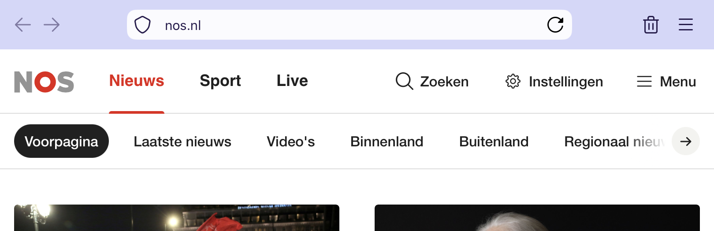Reload the page with the refresh icon
Screen dimensions: 714x231
(555, 25)
